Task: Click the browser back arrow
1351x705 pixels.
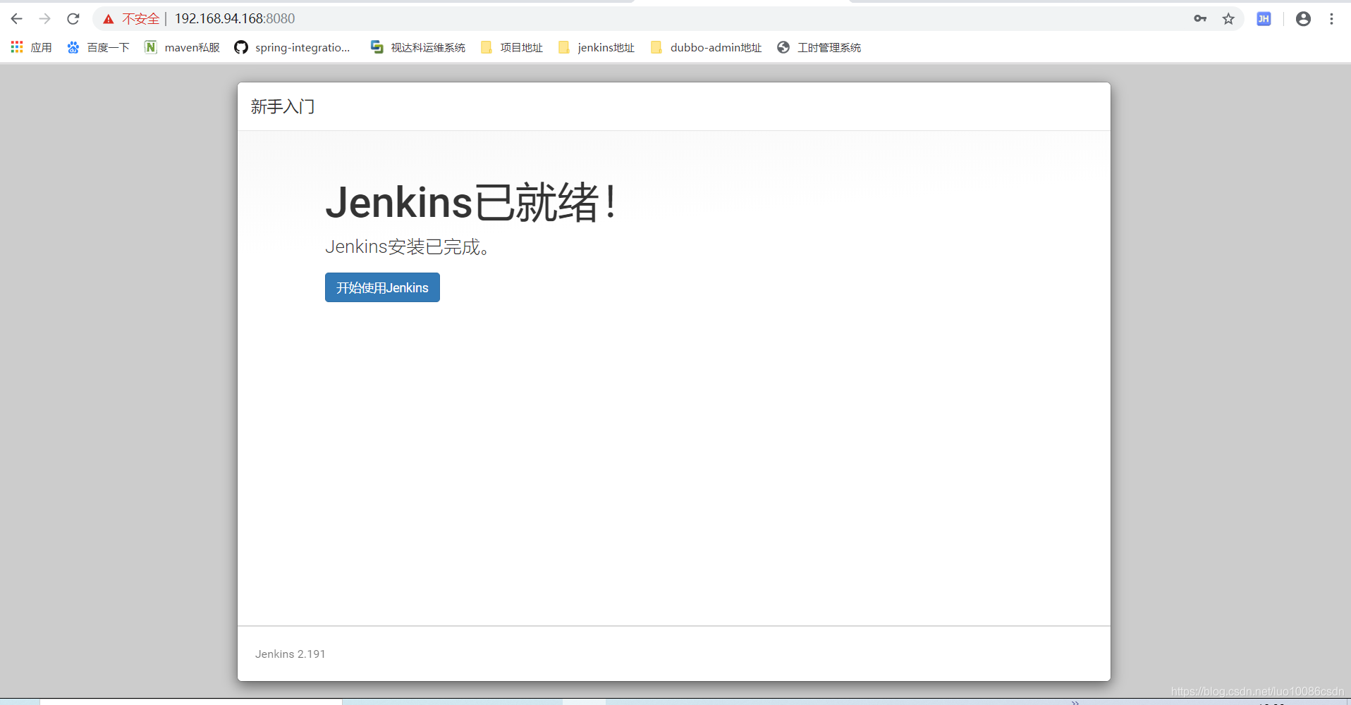Action: pyautogui.click(x=17, y=19)
